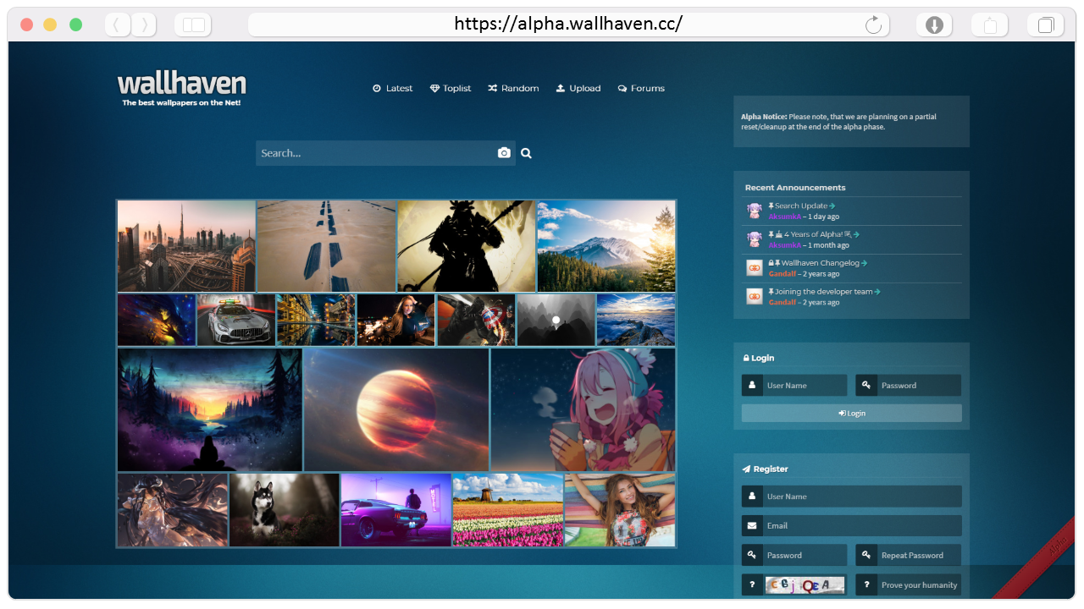Screen dimensions: 1084x609
Task: Click the browser share button
Action: [x=990, y=25]
